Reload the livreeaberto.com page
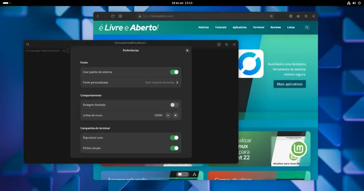 pos(113,16)
